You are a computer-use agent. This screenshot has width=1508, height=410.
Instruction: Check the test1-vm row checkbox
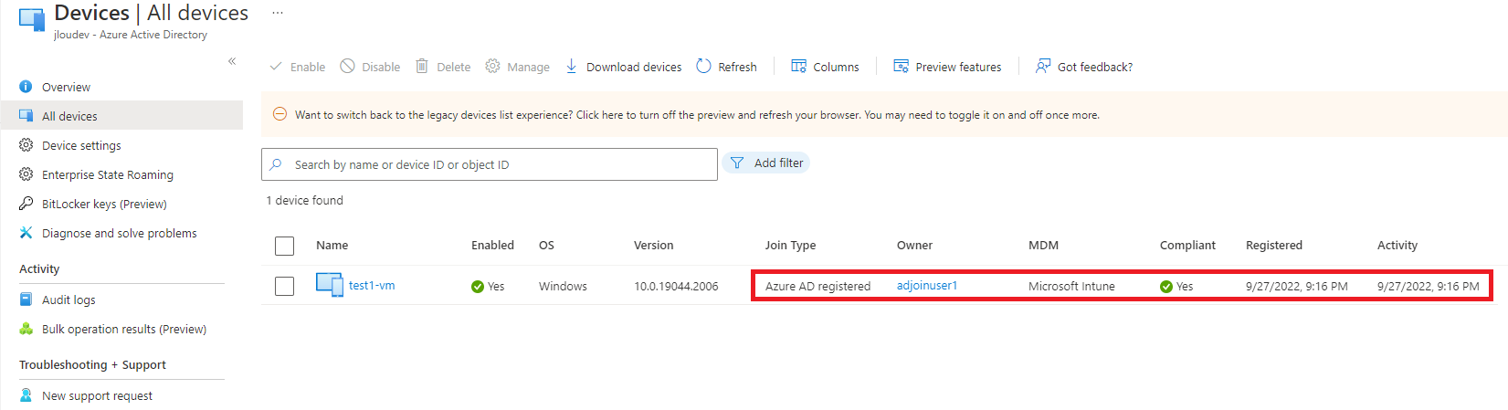(x=285, y=286)
